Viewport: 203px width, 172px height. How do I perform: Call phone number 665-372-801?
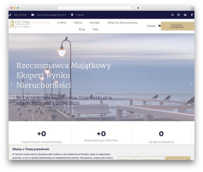click(x=20, y=15)
